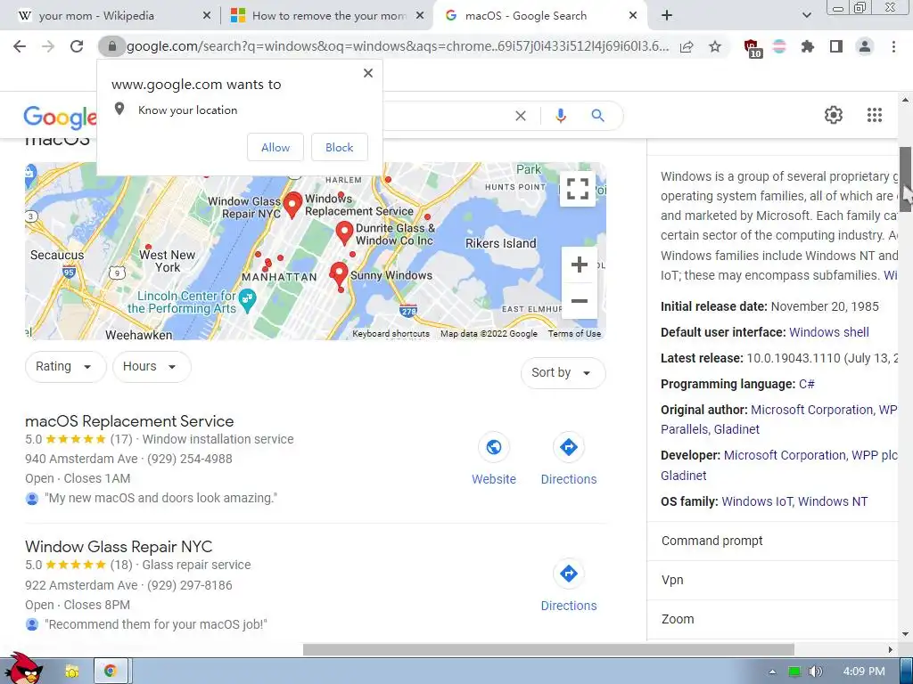913x684 pixels.
Task: Open the 4:09 PM taskbar clock
Action: 864,672
